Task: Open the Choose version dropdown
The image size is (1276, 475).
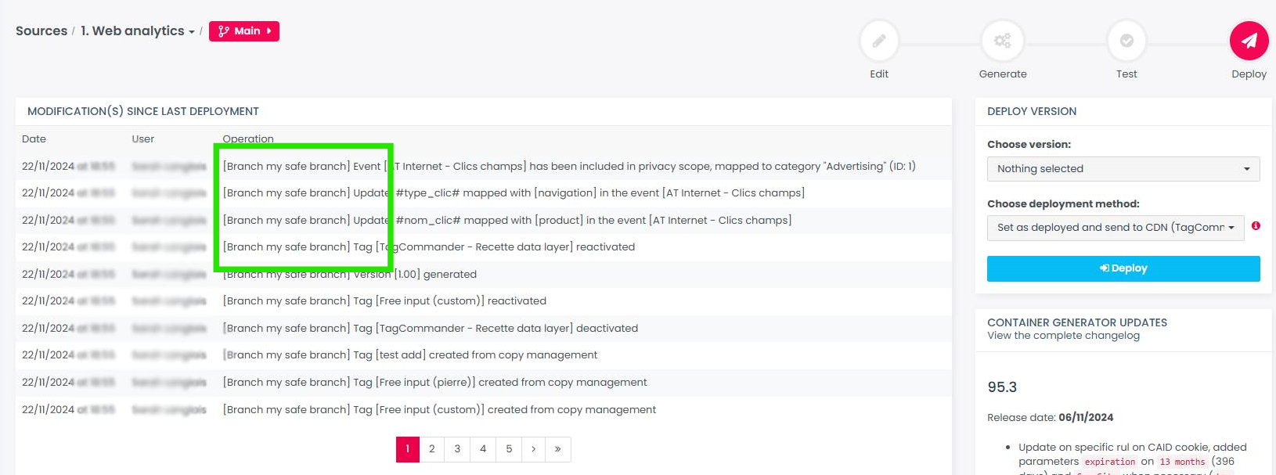Action: 1123,169
